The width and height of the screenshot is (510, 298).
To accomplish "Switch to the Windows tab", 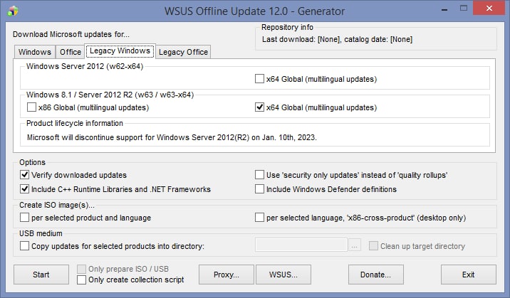I will tap(34, 52).
